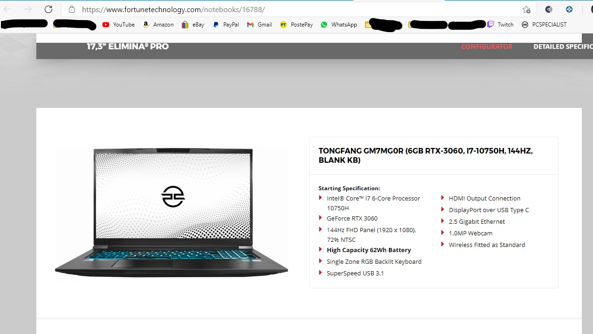Screen dimensions: 593x334
Task: Click the address bar URL field
Action: click(x=298, y=9)
